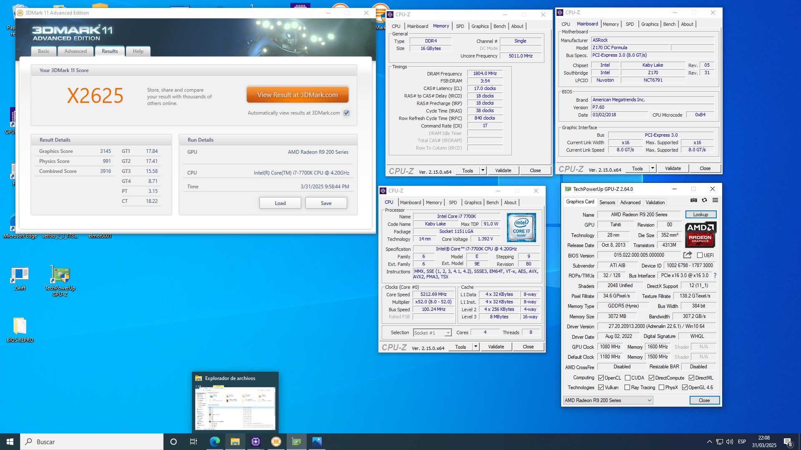Share the BIOS version via export icon
This screenshot has width=801, height=450.
[688, 255]
